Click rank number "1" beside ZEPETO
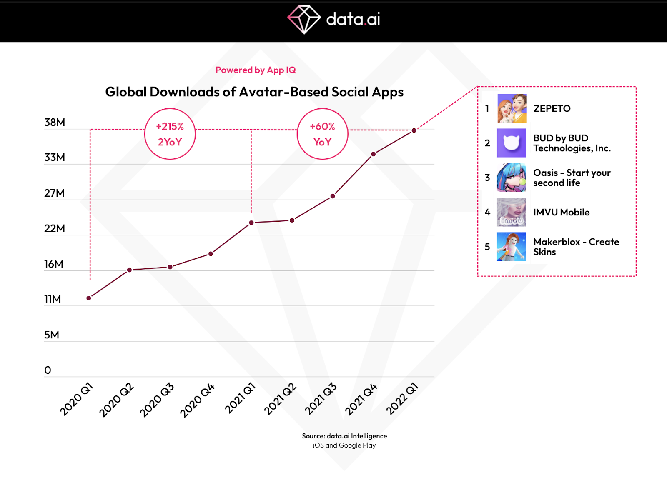This screenshot has height=488, width=667. click(x=487, y=108)
